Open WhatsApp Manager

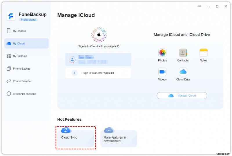[x=26, y=94]
